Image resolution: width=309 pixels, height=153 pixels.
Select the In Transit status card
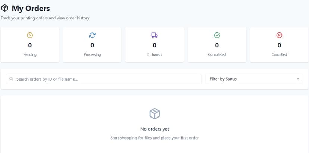(x=154, y=44)
